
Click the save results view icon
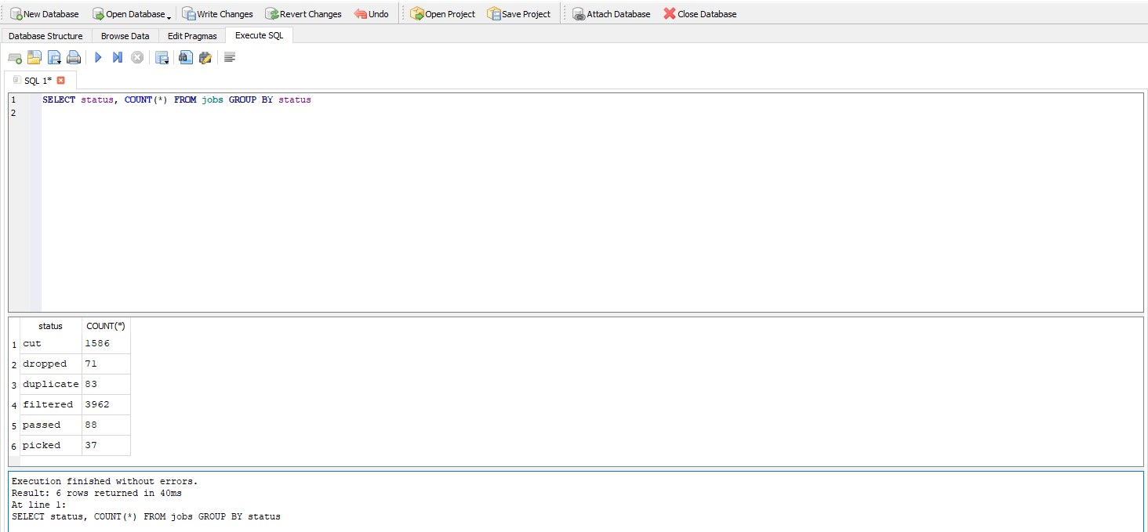coord(162,57)
